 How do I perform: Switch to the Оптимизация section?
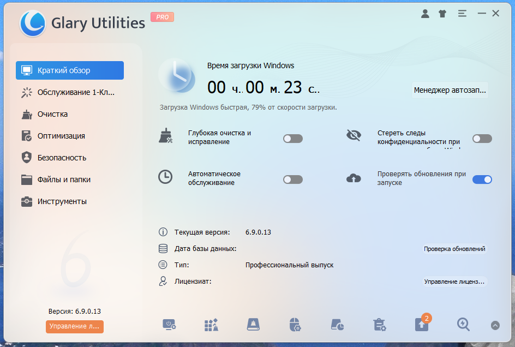pos(70,136)
